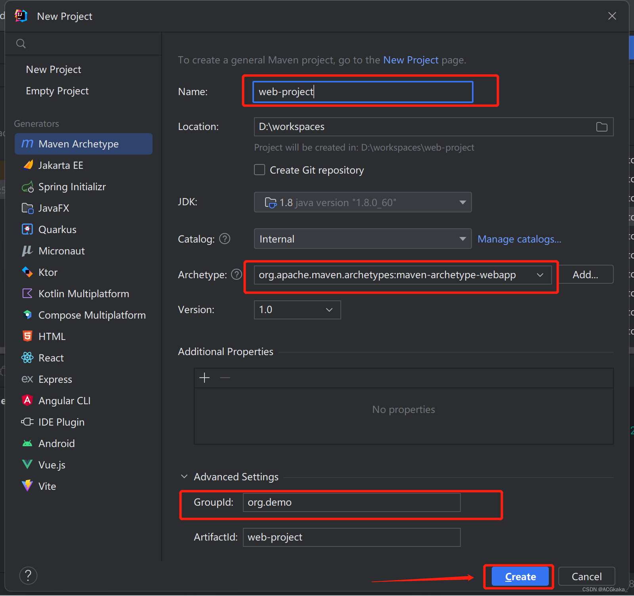
Task: Select Android generator label
Action: pos(56,443)
